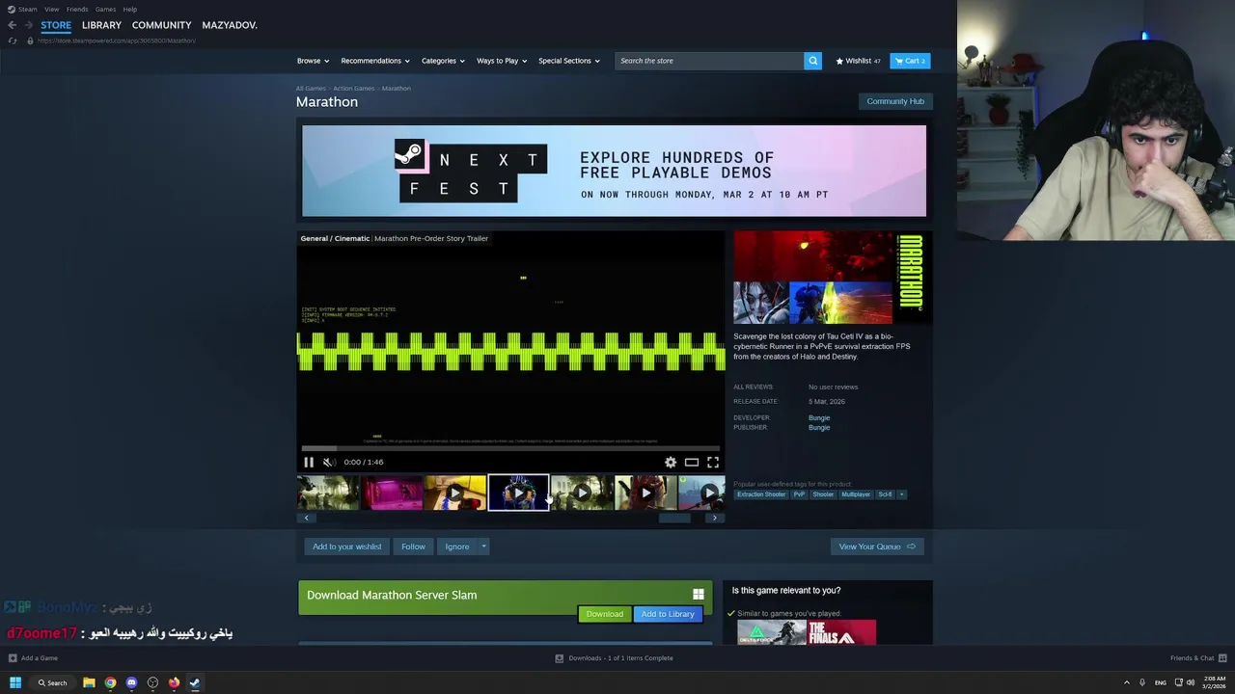Switch to the STORE tab
The image size is (1235, 694).
coord(56,25)
